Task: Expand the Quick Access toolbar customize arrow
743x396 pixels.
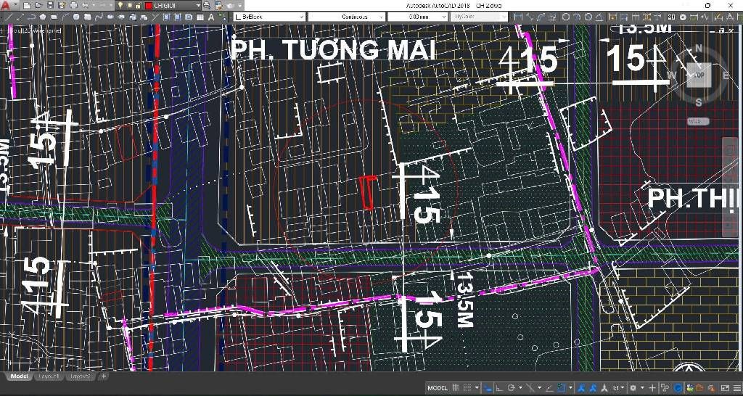Action: [x=239, y=6]
